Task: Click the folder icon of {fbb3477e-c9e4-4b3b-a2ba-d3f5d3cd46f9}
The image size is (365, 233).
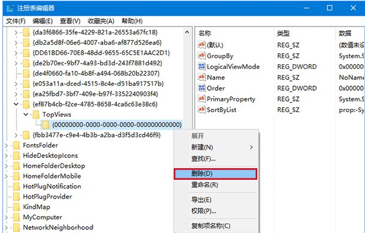Action: point(26,135)
